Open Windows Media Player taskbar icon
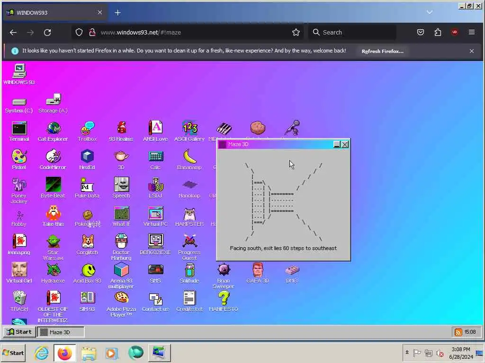The width and height of the screenshot is (485, 363). [x=111, y=353]
